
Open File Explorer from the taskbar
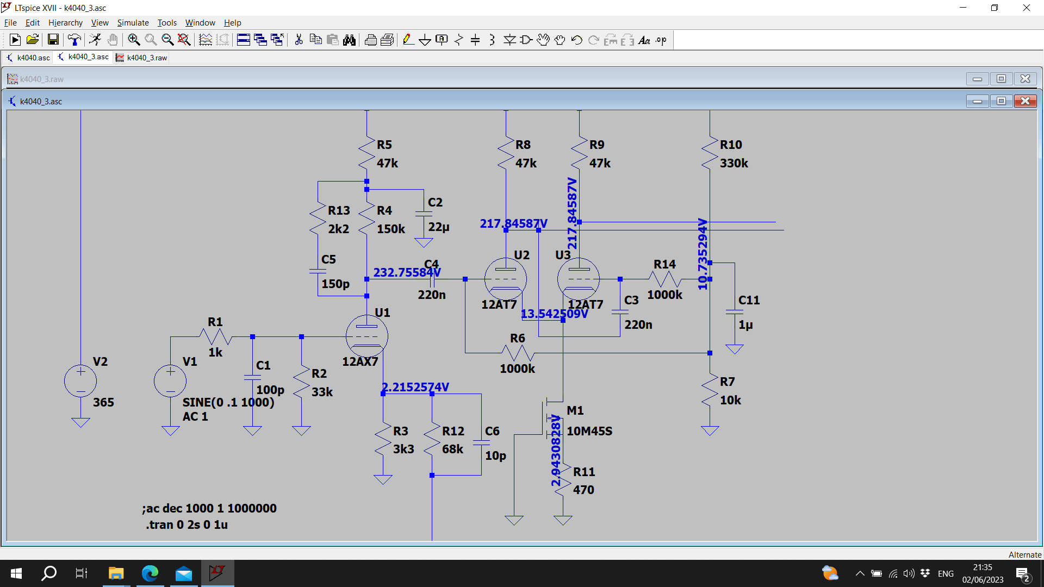pos(116,573)
